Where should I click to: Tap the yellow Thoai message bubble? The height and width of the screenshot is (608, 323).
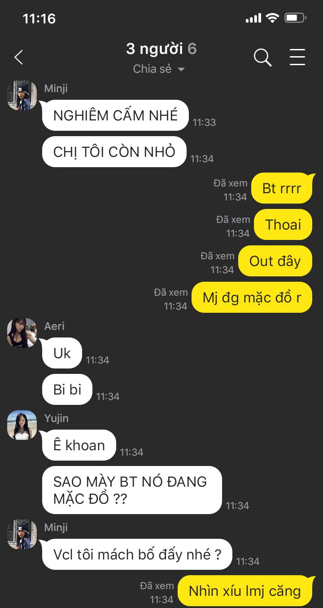point(283,224)
